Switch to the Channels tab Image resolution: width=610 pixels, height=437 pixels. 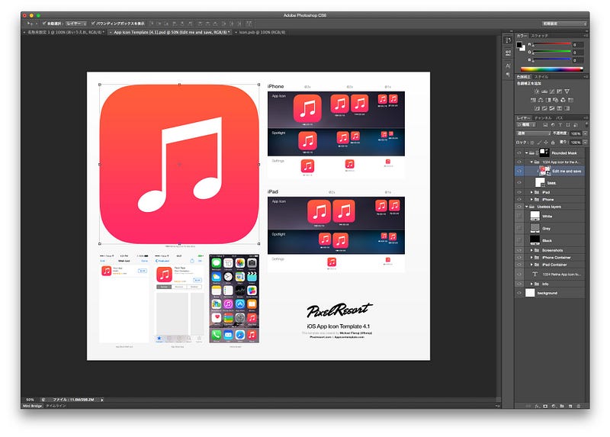click(543, 117)
